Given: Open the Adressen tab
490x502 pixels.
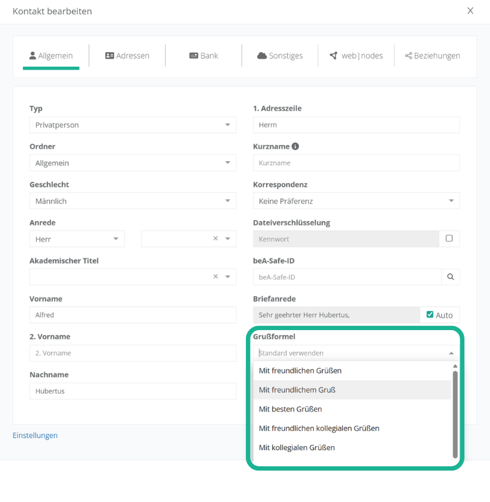Looking at the screenshot, I should (127, 56).
